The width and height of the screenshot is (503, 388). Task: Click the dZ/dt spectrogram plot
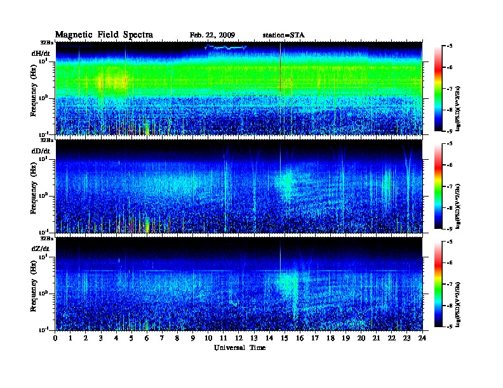coord(239,284)
